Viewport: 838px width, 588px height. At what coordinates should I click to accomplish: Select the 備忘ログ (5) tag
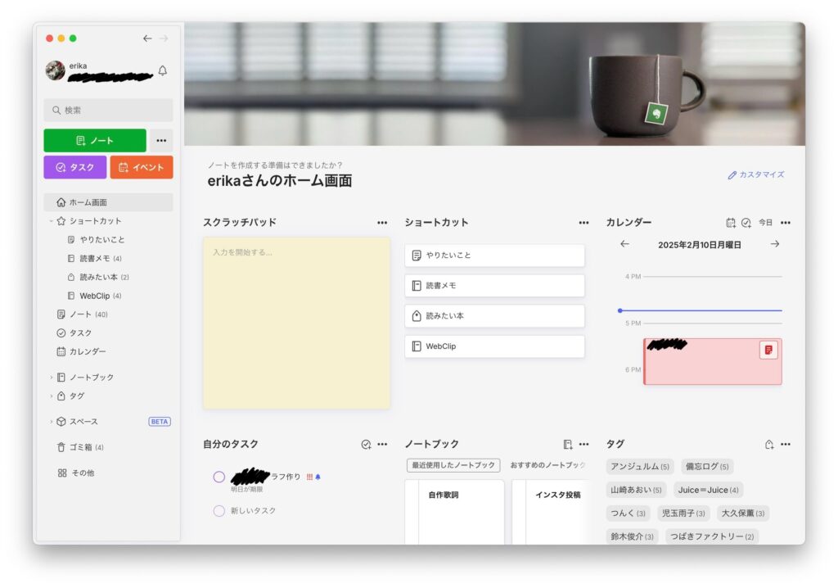click(x=707, y=467)
